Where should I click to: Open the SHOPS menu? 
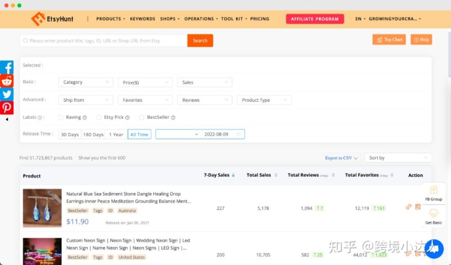pyautogui.click(x=170, y=19)
